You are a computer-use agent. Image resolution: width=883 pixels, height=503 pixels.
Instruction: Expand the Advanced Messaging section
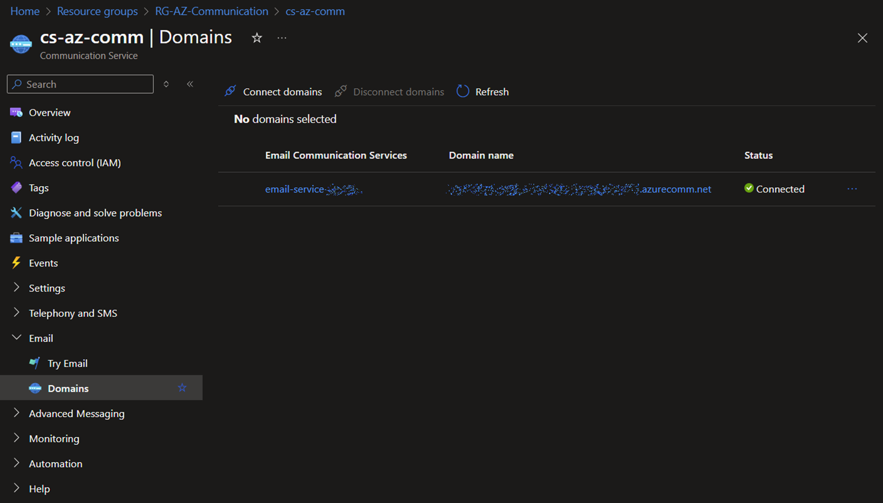(x=16, y=413)
